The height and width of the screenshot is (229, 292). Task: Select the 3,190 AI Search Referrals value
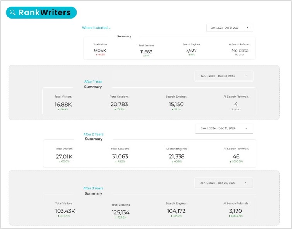[x=236, y=211]
